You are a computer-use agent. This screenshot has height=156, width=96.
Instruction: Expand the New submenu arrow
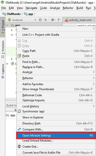(x=94, y=29)
